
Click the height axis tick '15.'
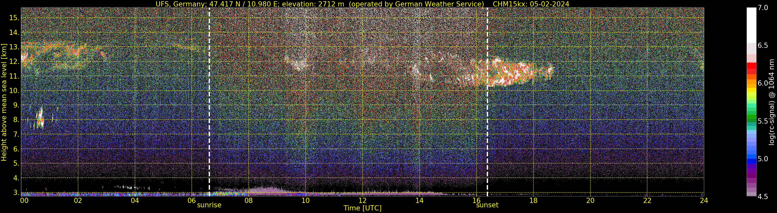tap(14, 18)
